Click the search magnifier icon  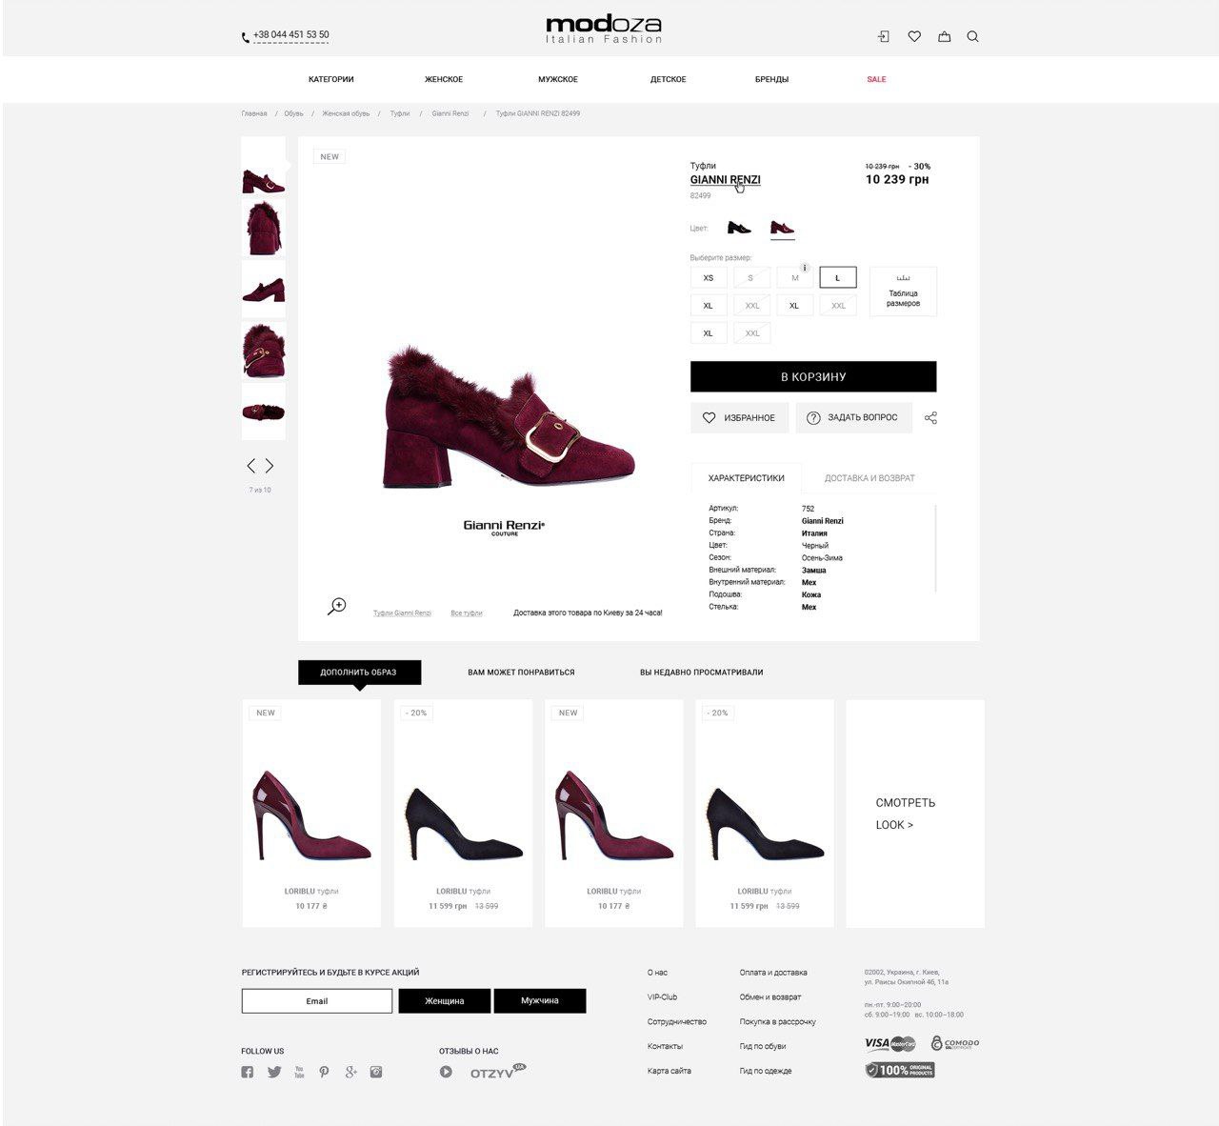tap(972, 36)
